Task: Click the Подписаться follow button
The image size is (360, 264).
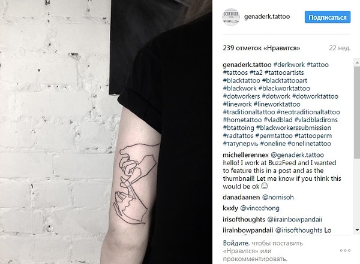Action: tap(328, 17)
